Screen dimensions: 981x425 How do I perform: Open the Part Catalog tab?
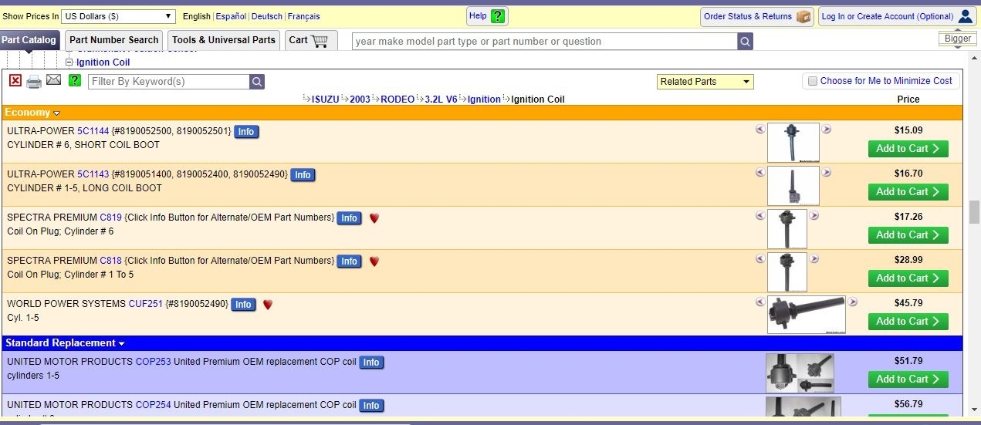[x=29, y=40]
